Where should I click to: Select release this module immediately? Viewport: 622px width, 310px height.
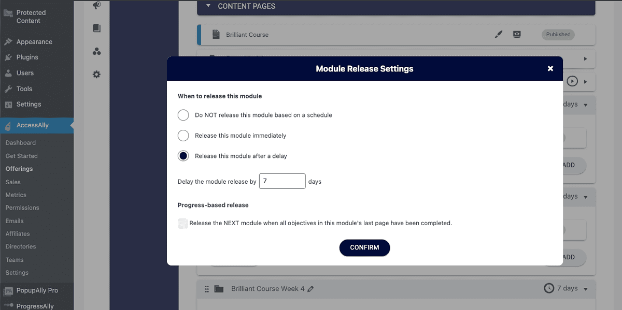183,135
